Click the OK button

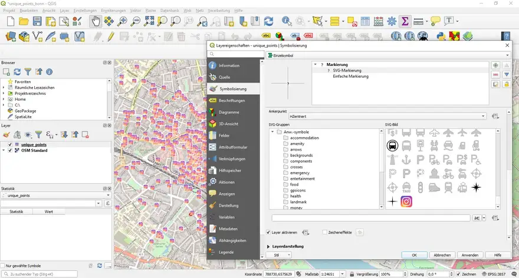pos(414,255)
